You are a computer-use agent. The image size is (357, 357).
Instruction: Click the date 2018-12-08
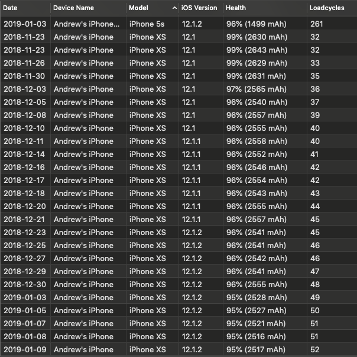25,115
